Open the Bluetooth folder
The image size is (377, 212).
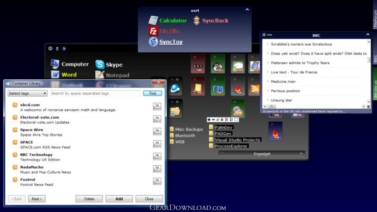pyautogui.click(x=182, y=135)
